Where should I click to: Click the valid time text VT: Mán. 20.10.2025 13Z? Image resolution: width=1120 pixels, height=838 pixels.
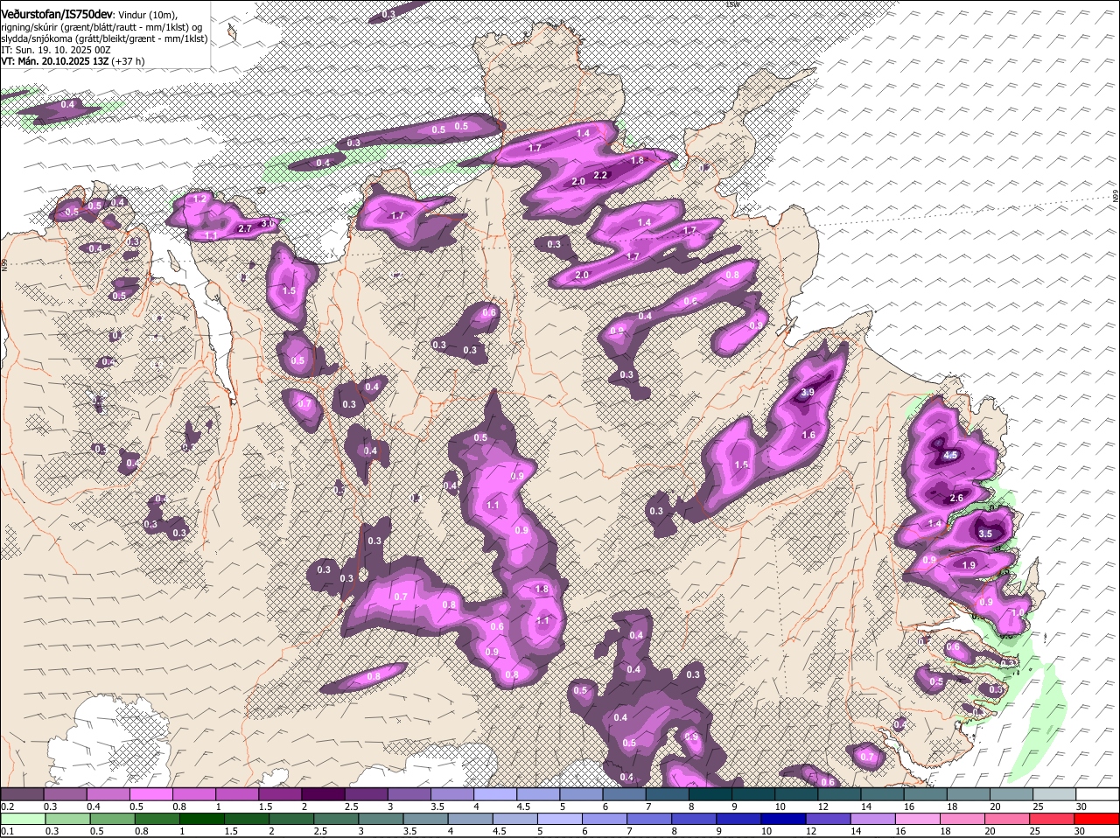click(54, 61)
